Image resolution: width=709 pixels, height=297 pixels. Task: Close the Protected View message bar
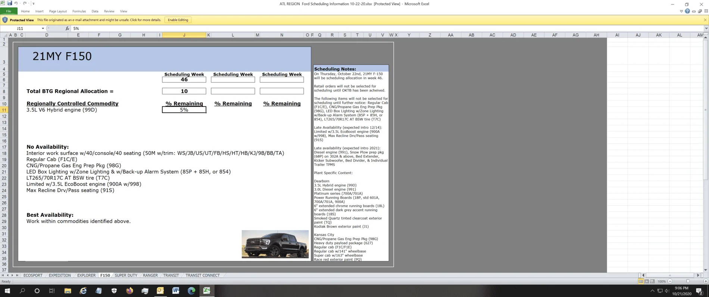tap(705, 20)
